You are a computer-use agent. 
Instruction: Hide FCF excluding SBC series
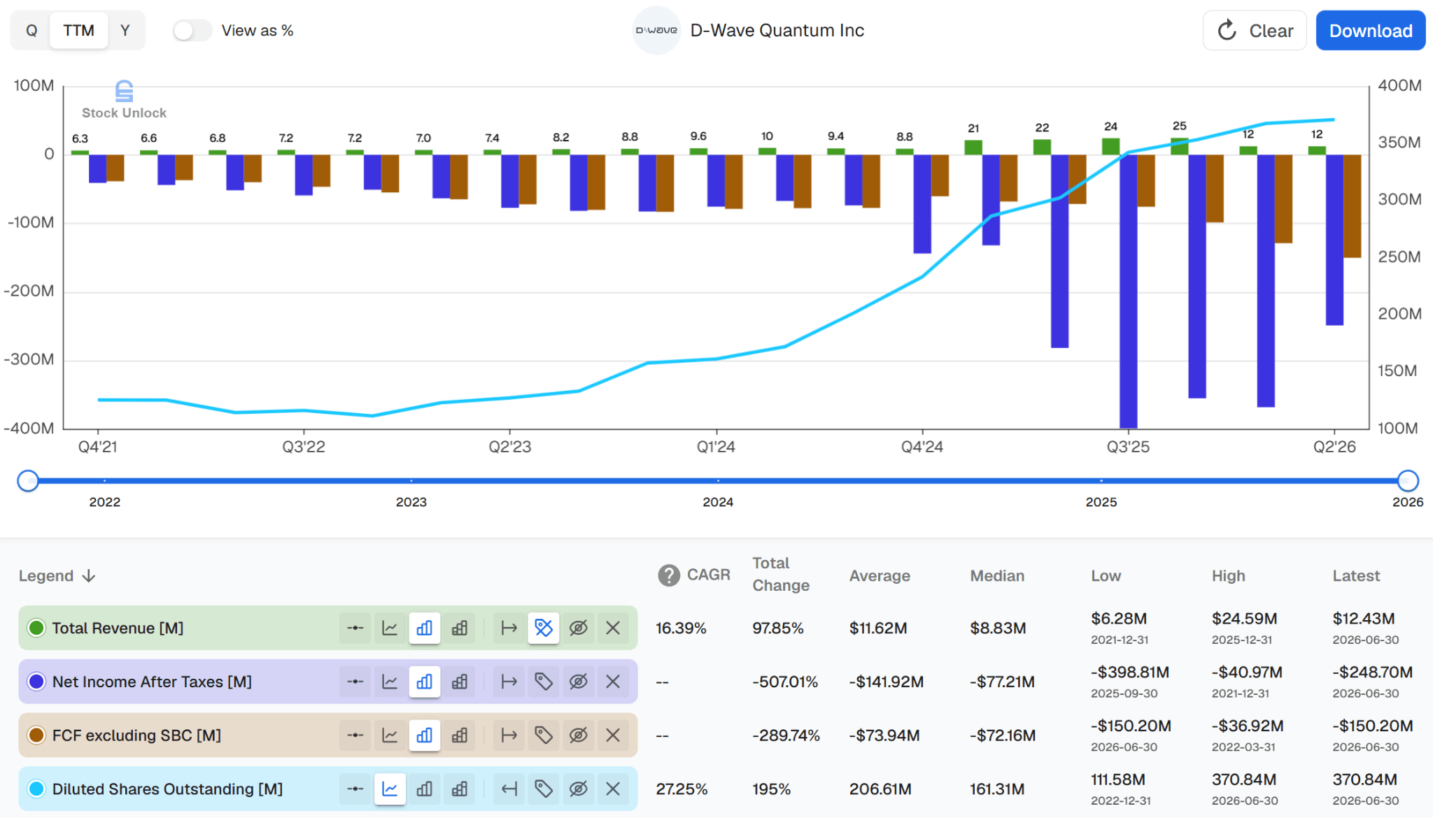pyautogui.click(x=578, y=736)
